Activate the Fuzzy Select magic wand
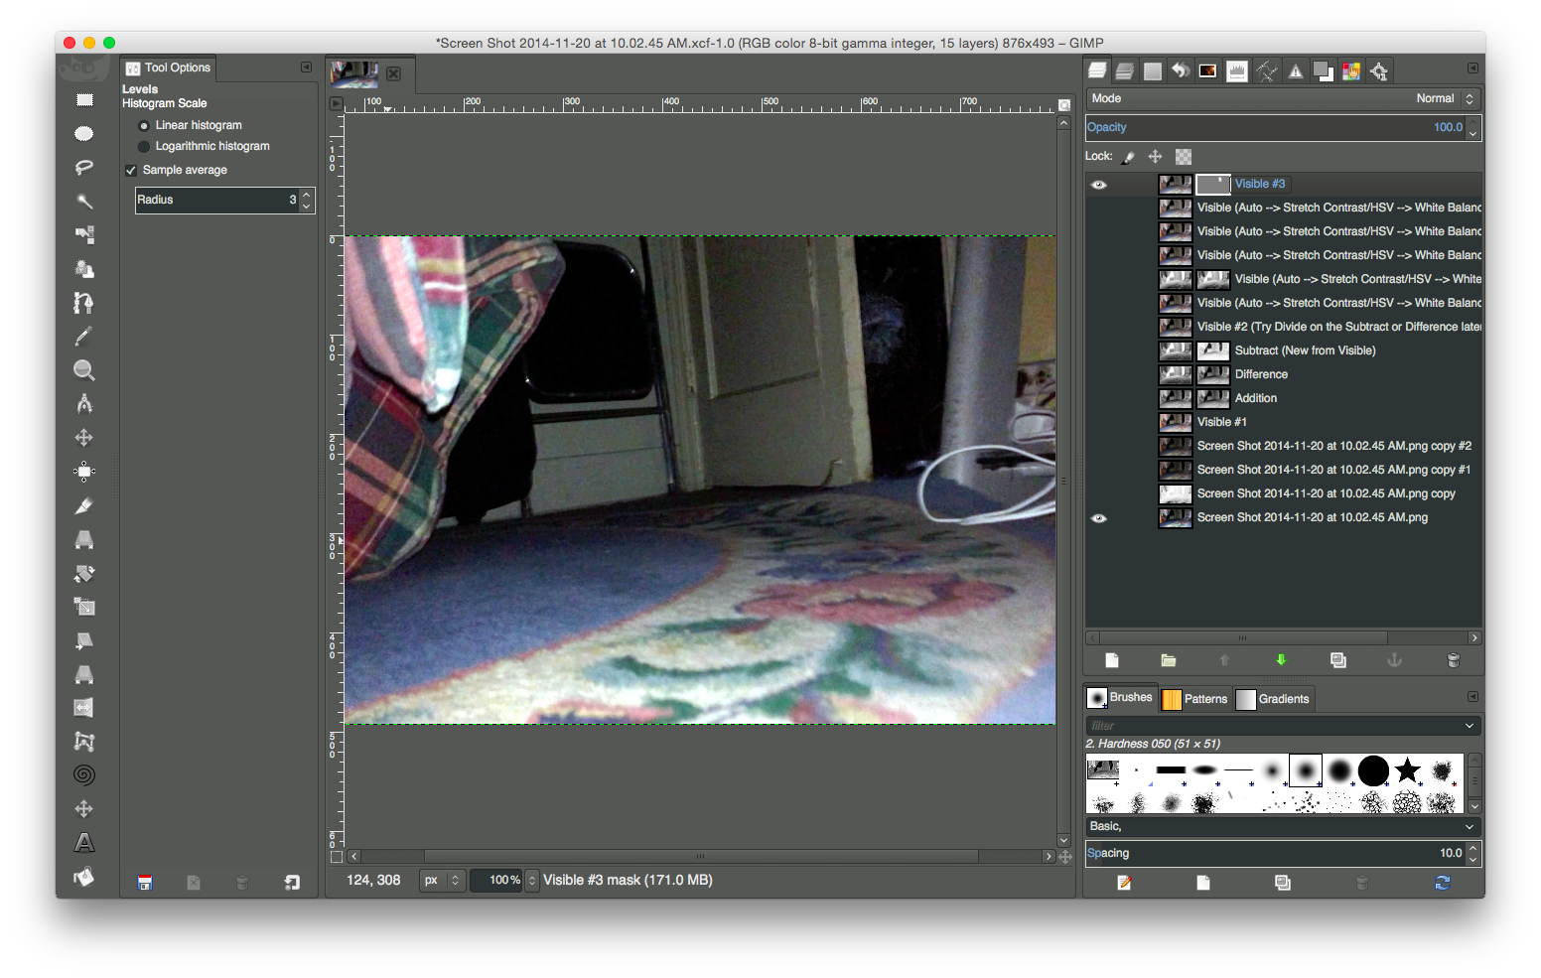 point(84,201)
